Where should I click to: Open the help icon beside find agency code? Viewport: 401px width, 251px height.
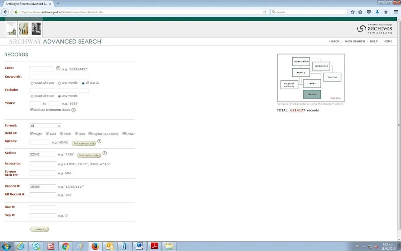coord(99,142)
